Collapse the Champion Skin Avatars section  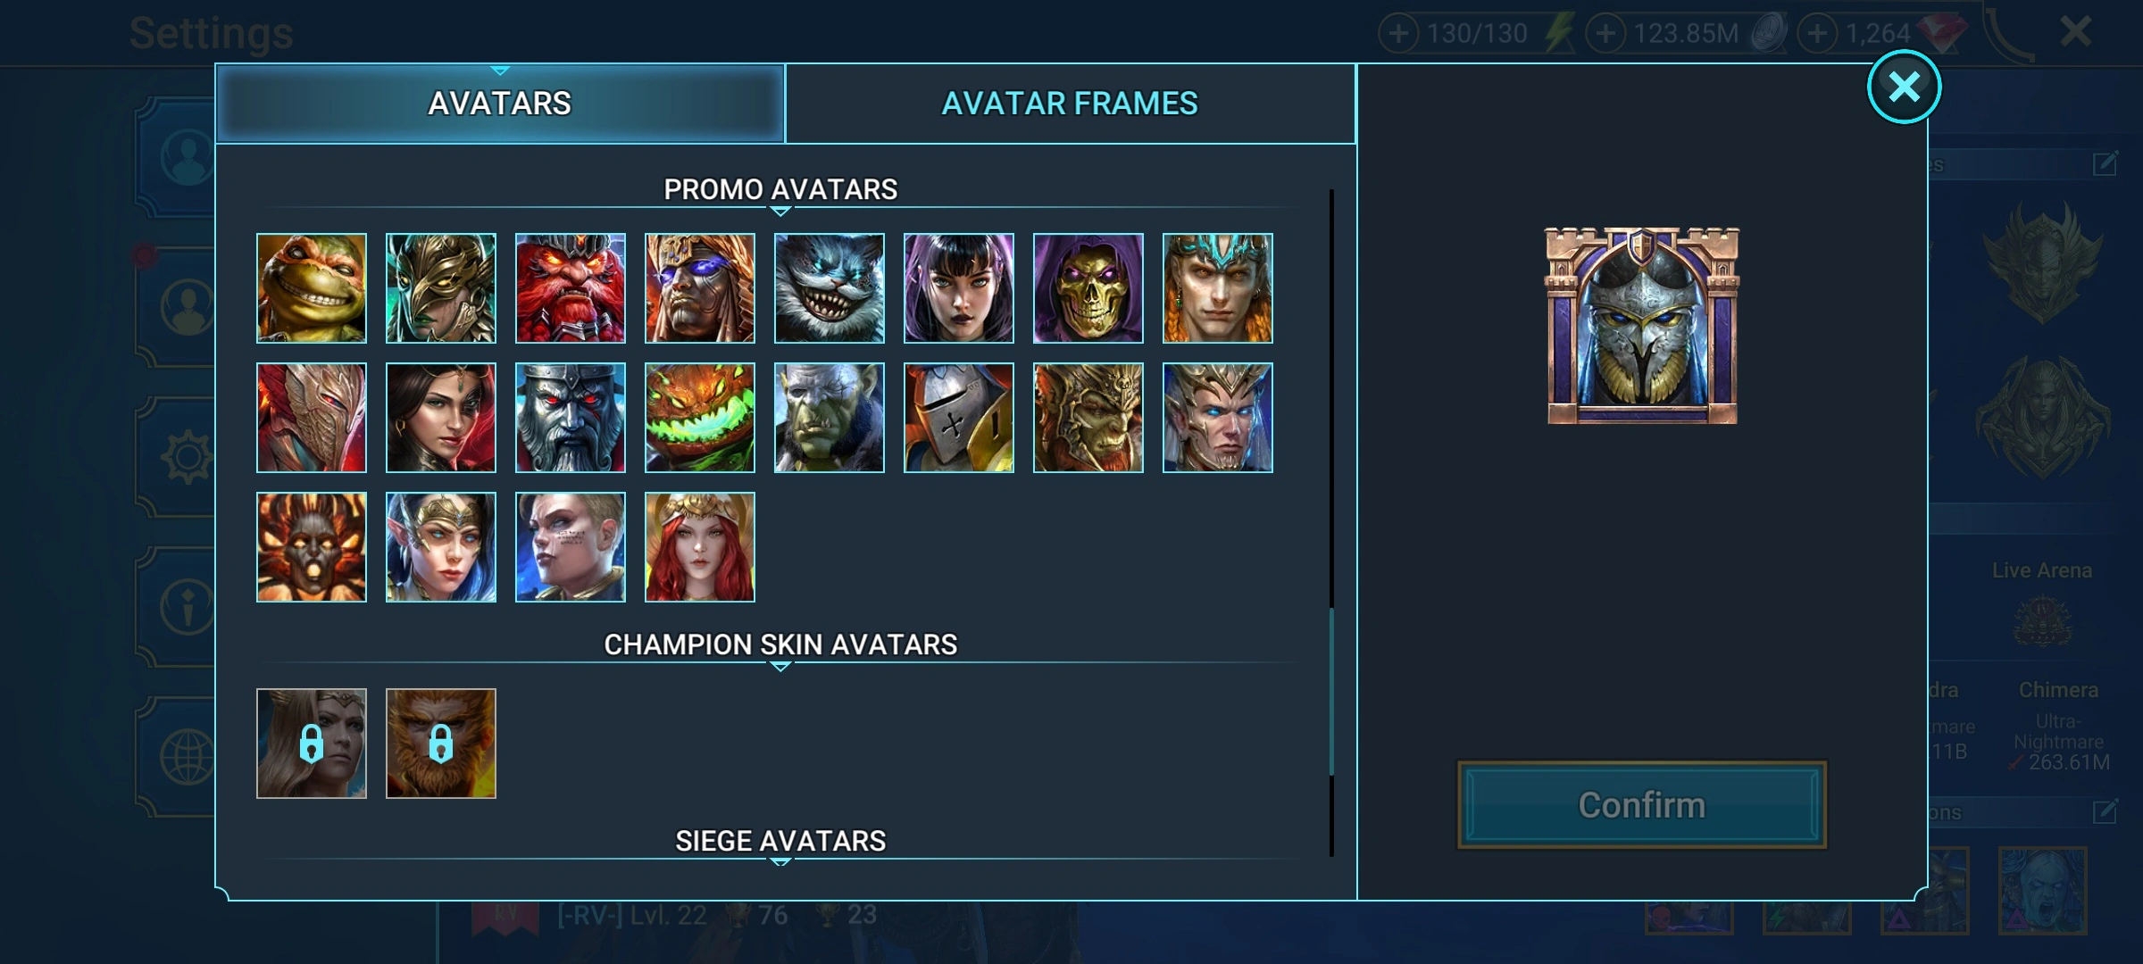click(780, 644)
